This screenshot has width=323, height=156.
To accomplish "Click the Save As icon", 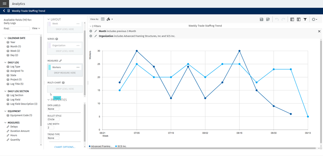I will click(x=268, y=19).
